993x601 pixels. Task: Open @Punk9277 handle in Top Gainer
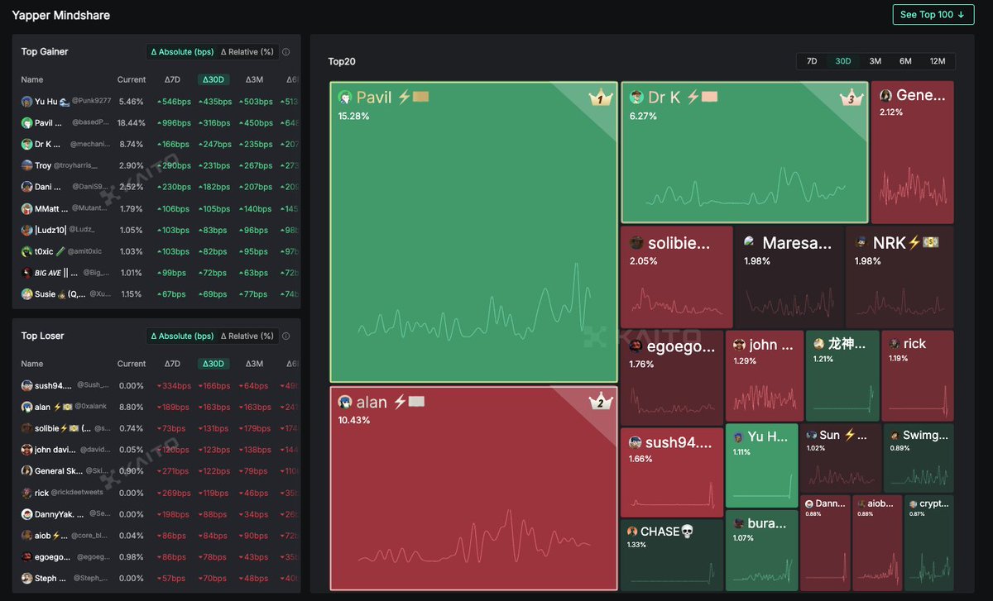91,102
